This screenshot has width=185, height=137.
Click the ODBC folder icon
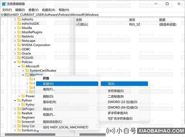coord(19,49)
